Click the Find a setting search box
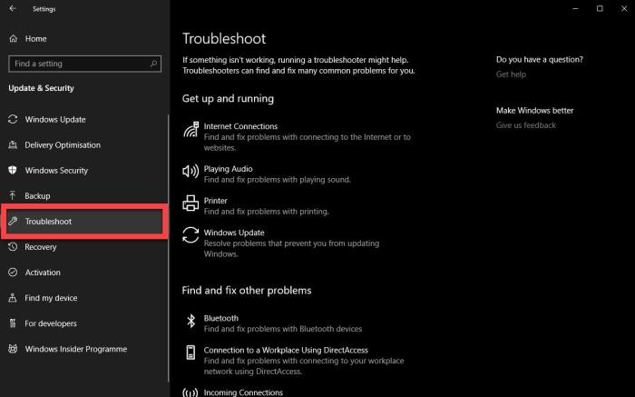635x397 pixels. [84, 64]
